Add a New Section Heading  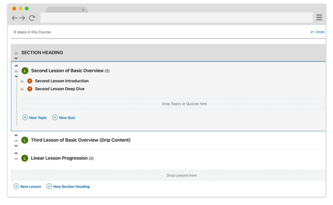click(x=68, y=187)
